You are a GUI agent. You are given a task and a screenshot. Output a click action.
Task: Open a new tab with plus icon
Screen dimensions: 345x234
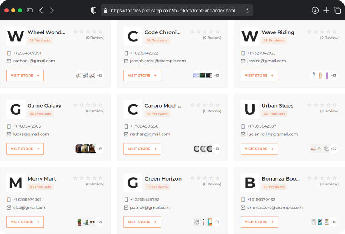pyautogui.click(x=326, y=10)
